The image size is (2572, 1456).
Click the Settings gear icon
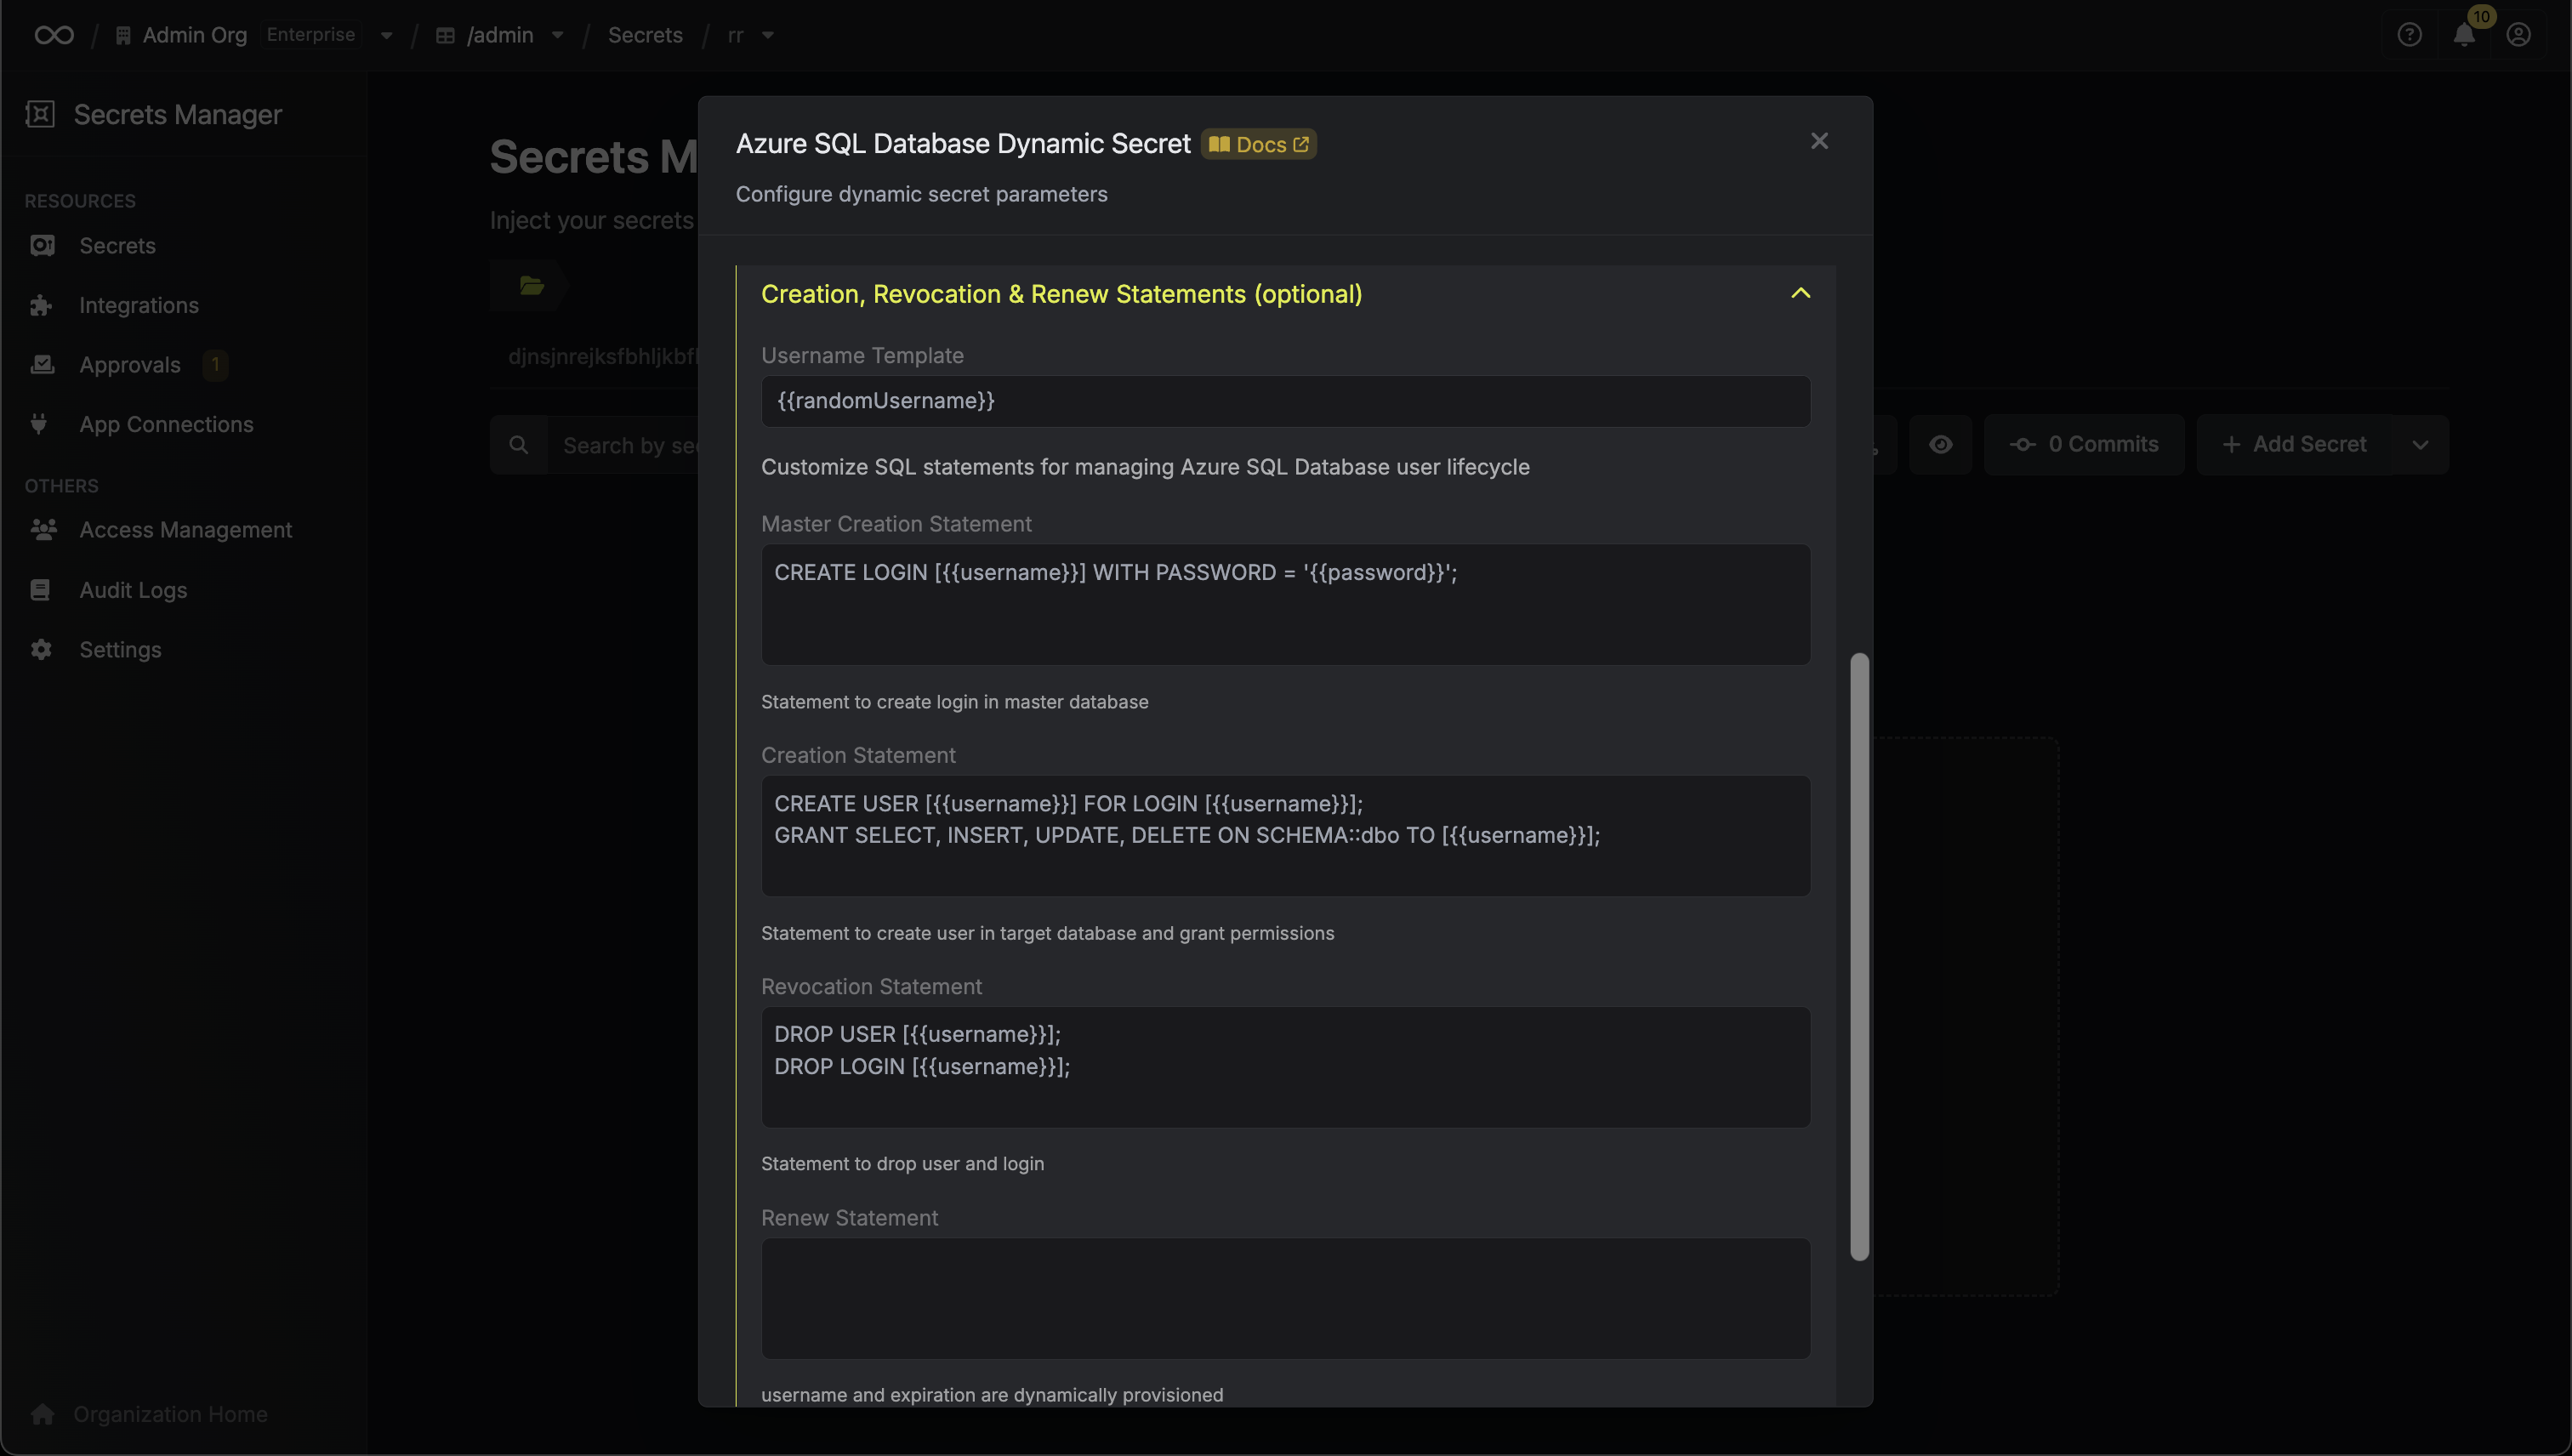(41, 650)
